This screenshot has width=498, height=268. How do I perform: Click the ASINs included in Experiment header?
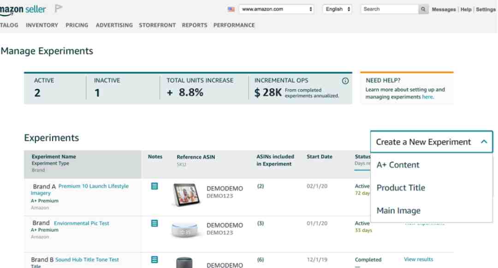(x=275, y=160)
